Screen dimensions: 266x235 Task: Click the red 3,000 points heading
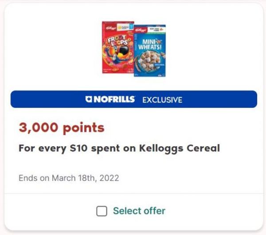(x=62, y=127)
